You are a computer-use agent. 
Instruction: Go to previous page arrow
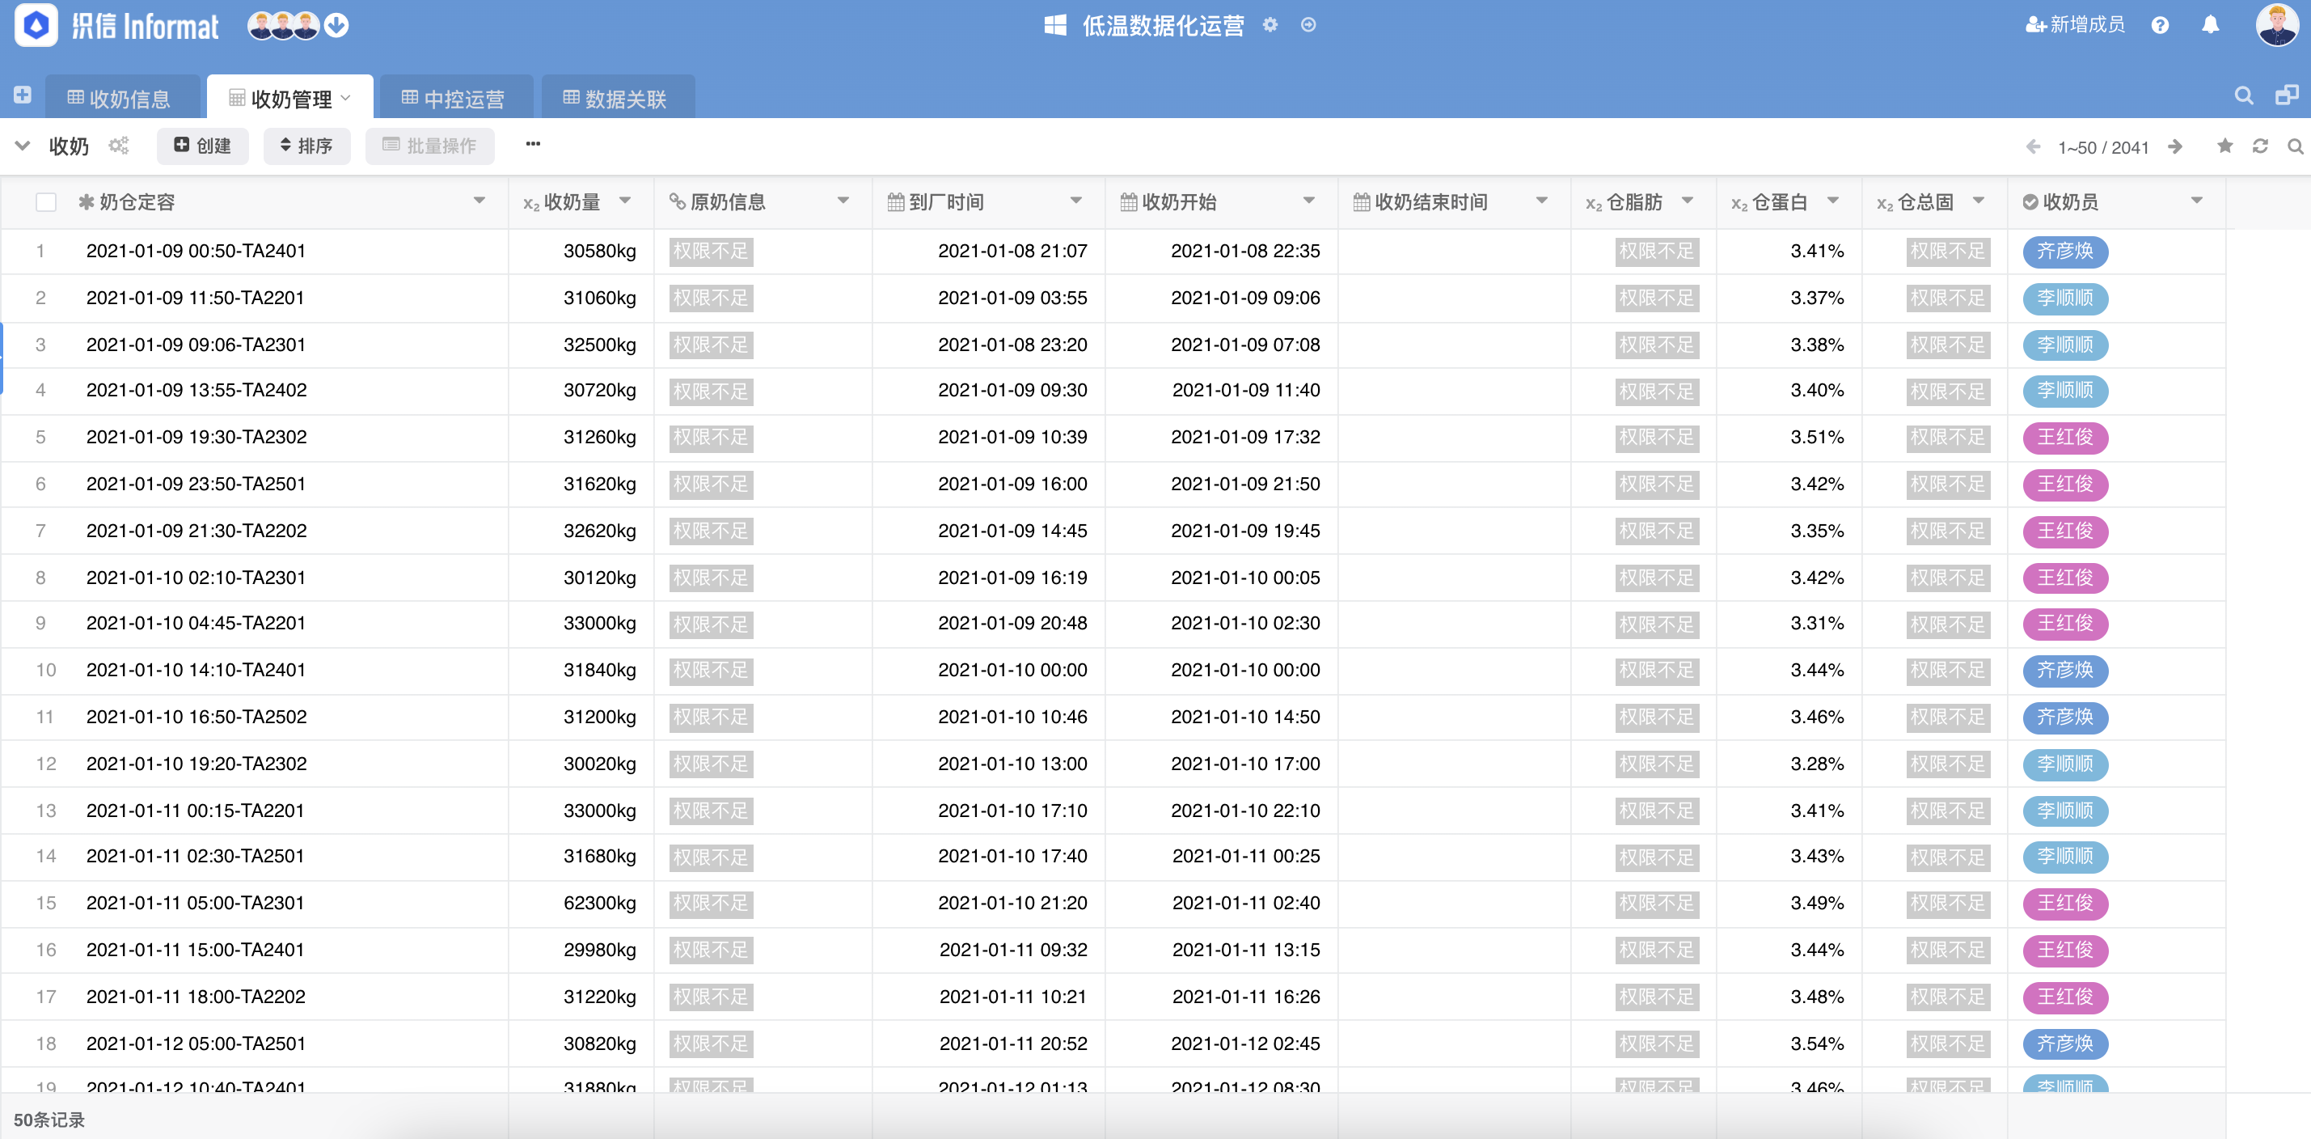2033,146
